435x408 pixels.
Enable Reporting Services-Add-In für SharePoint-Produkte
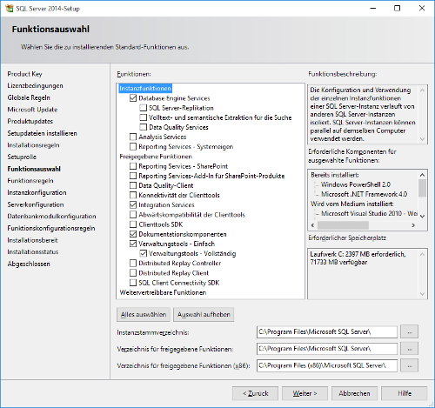[133, 176]
